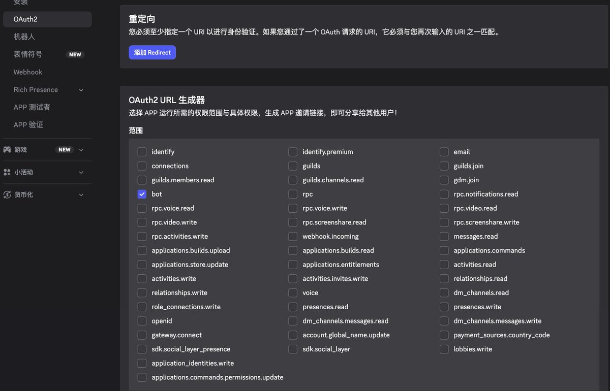The width and height of the screenshot is (610, 391).
Task: Check the rpc.screenshare.write scope
Action: 444,222
